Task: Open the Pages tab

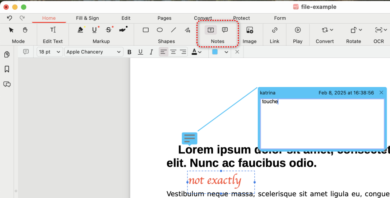Action: coord(164,18)
